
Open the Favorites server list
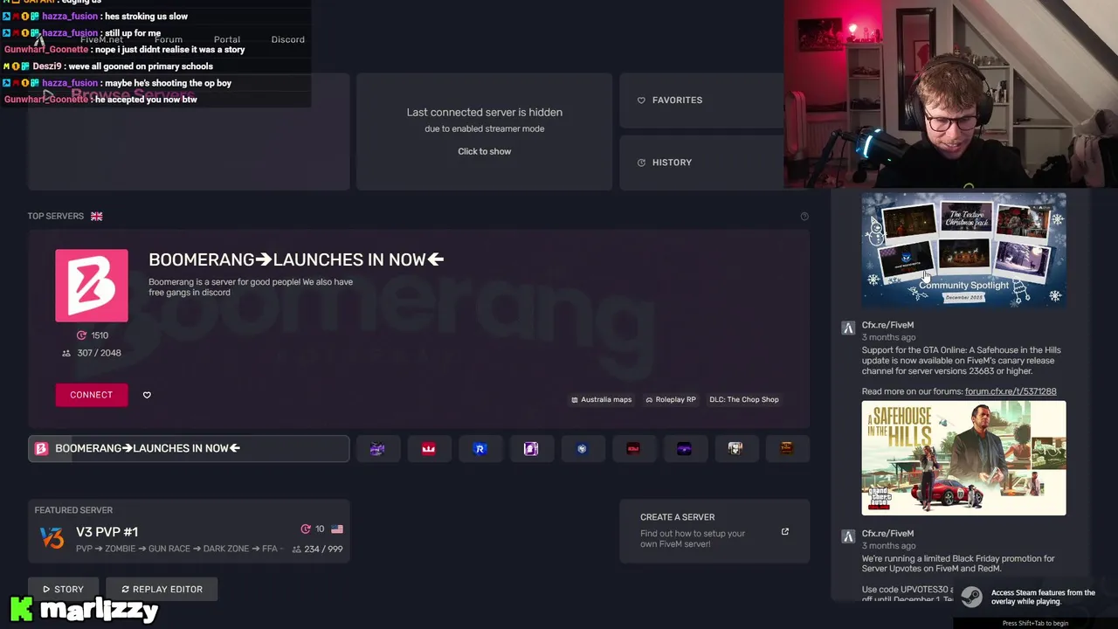pyautogui.click(x=701, y=100)
